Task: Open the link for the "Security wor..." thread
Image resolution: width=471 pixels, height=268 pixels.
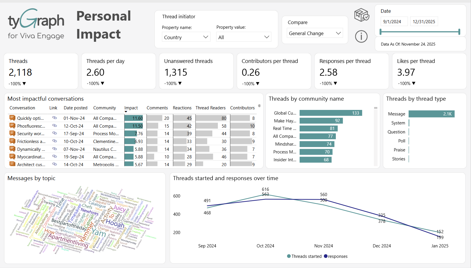Action: click(x=55, y=133)
